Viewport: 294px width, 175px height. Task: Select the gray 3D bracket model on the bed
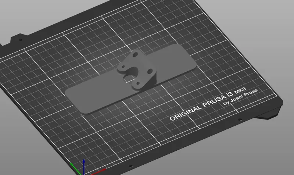[131, 79]
